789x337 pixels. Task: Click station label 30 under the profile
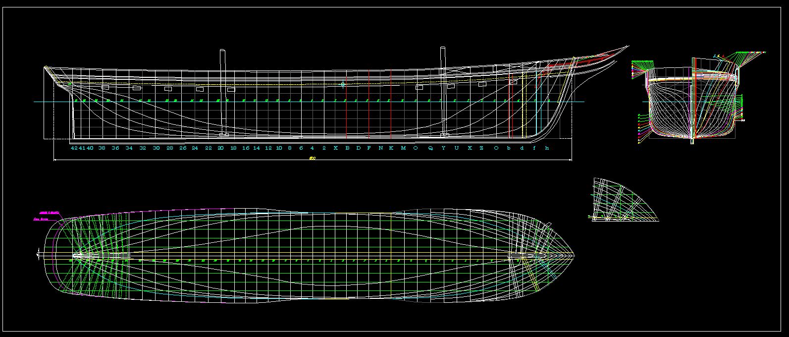(x=156, y=148)
